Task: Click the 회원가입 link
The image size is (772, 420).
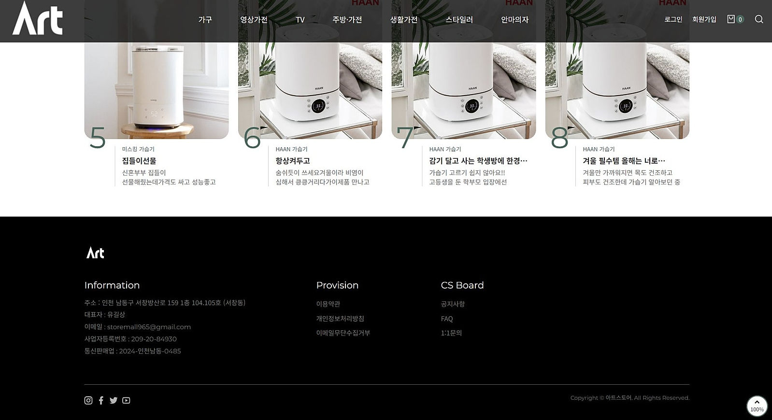Action: [x=704, y=19]
